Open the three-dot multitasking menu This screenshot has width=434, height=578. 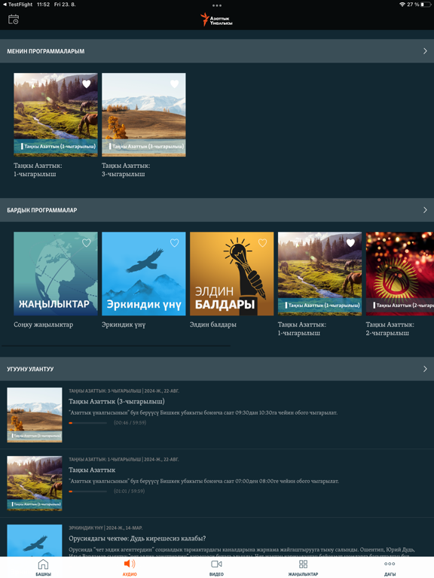(217, 5)
